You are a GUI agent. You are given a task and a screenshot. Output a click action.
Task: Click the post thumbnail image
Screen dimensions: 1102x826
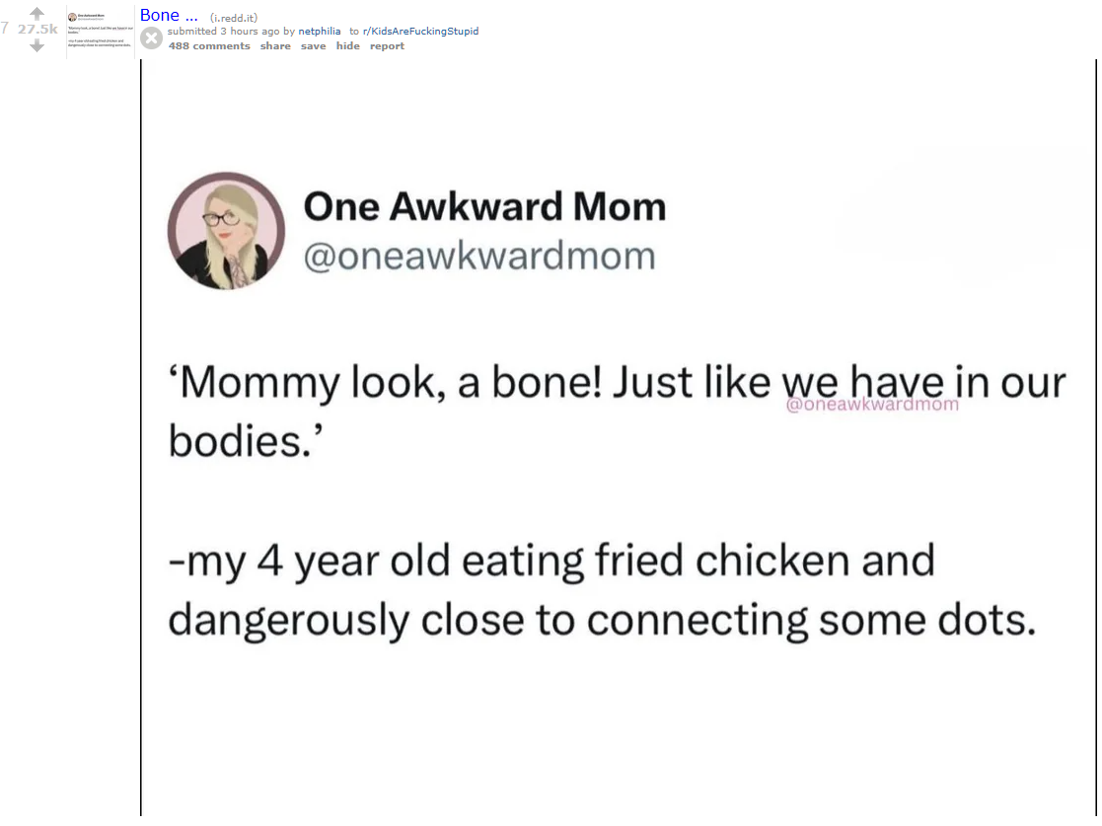(101, 33)
